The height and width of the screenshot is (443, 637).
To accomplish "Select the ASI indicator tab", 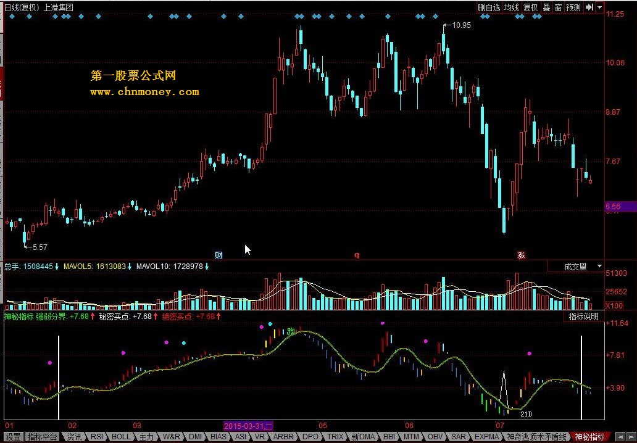I will [x=241, y=437].
